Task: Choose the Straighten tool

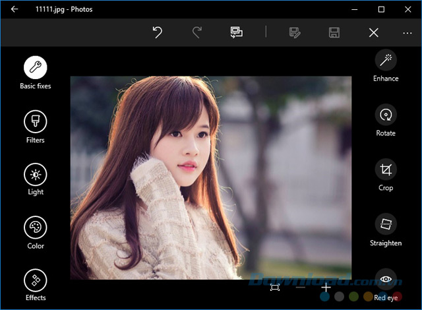Action: (x=386, y=224)
